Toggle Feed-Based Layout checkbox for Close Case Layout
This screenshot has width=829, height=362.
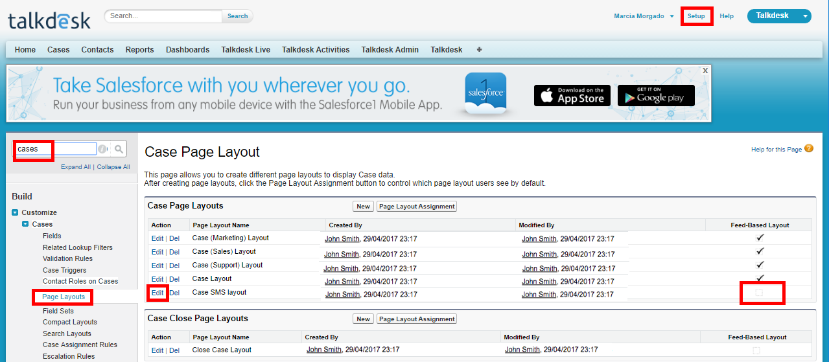pos(756,350)
